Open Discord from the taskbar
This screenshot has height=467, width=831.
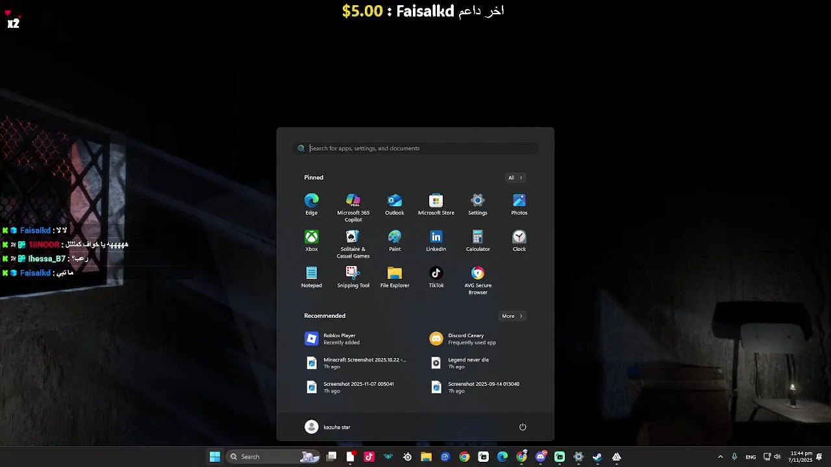pos(541,457)
